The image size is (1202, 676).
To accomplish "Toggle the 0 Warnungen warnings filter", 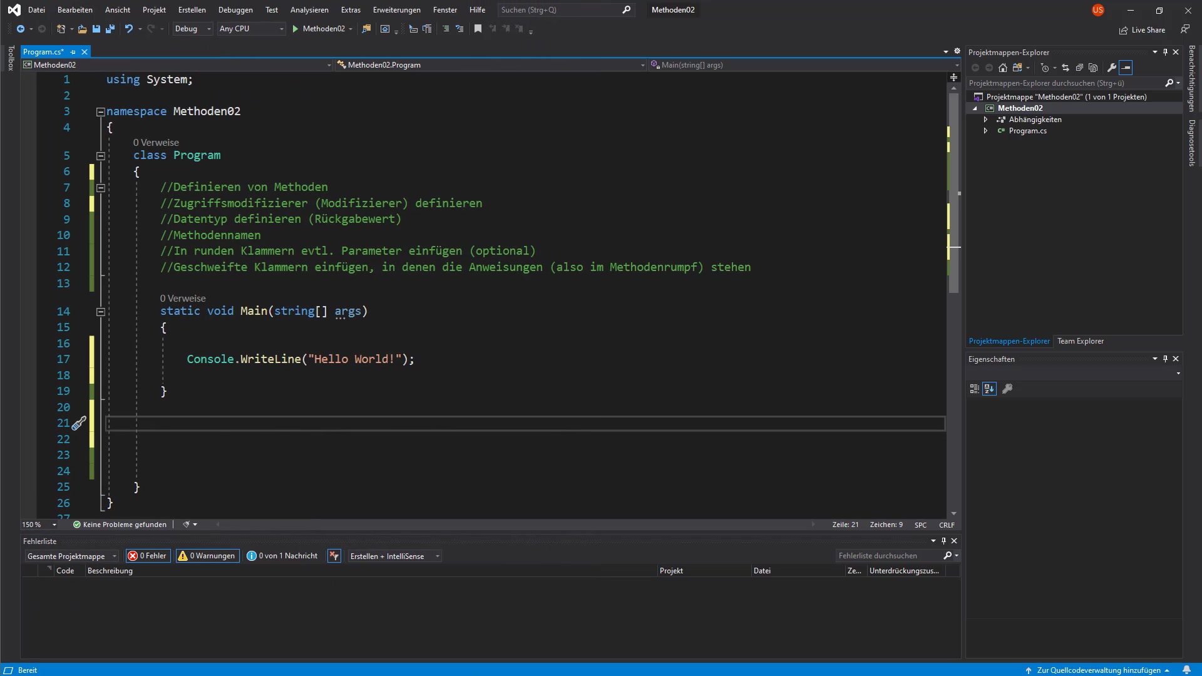I will click(x=207, y=556).
